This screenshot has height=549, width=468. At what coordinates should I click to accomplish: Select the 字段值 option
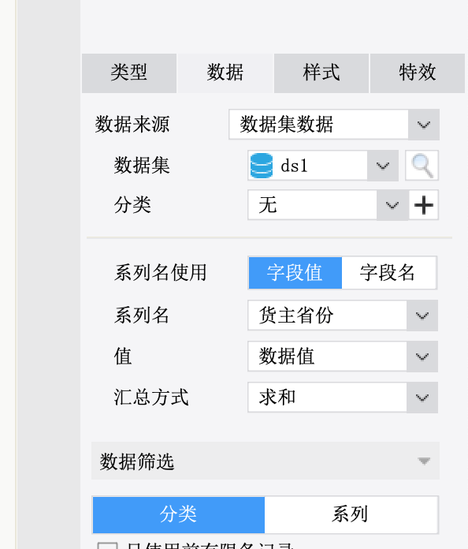coord(295,273)
